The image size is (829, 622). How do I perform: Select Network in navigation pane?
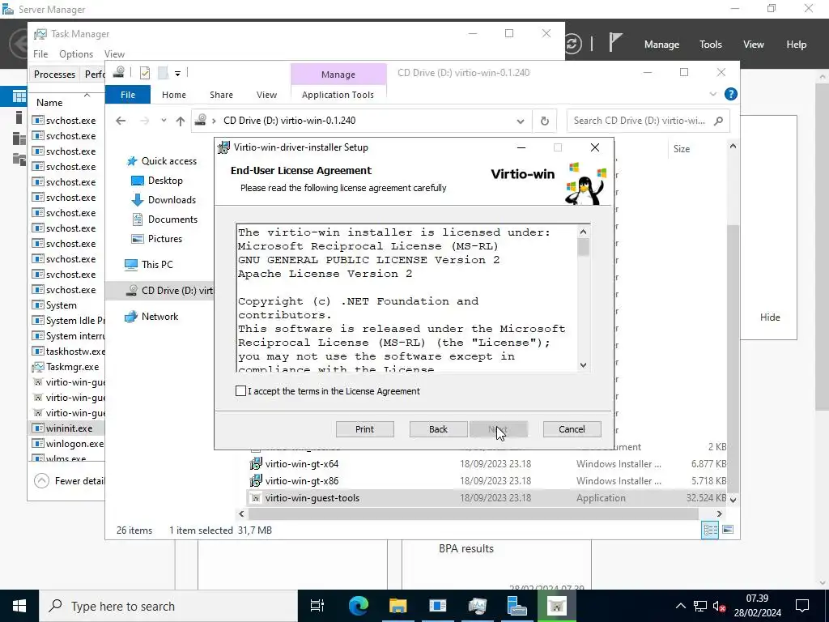point(151,317)
